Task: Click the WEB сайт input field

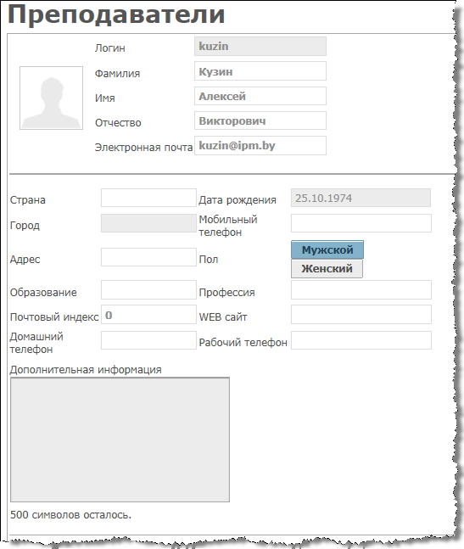Action: click(361, 315)
